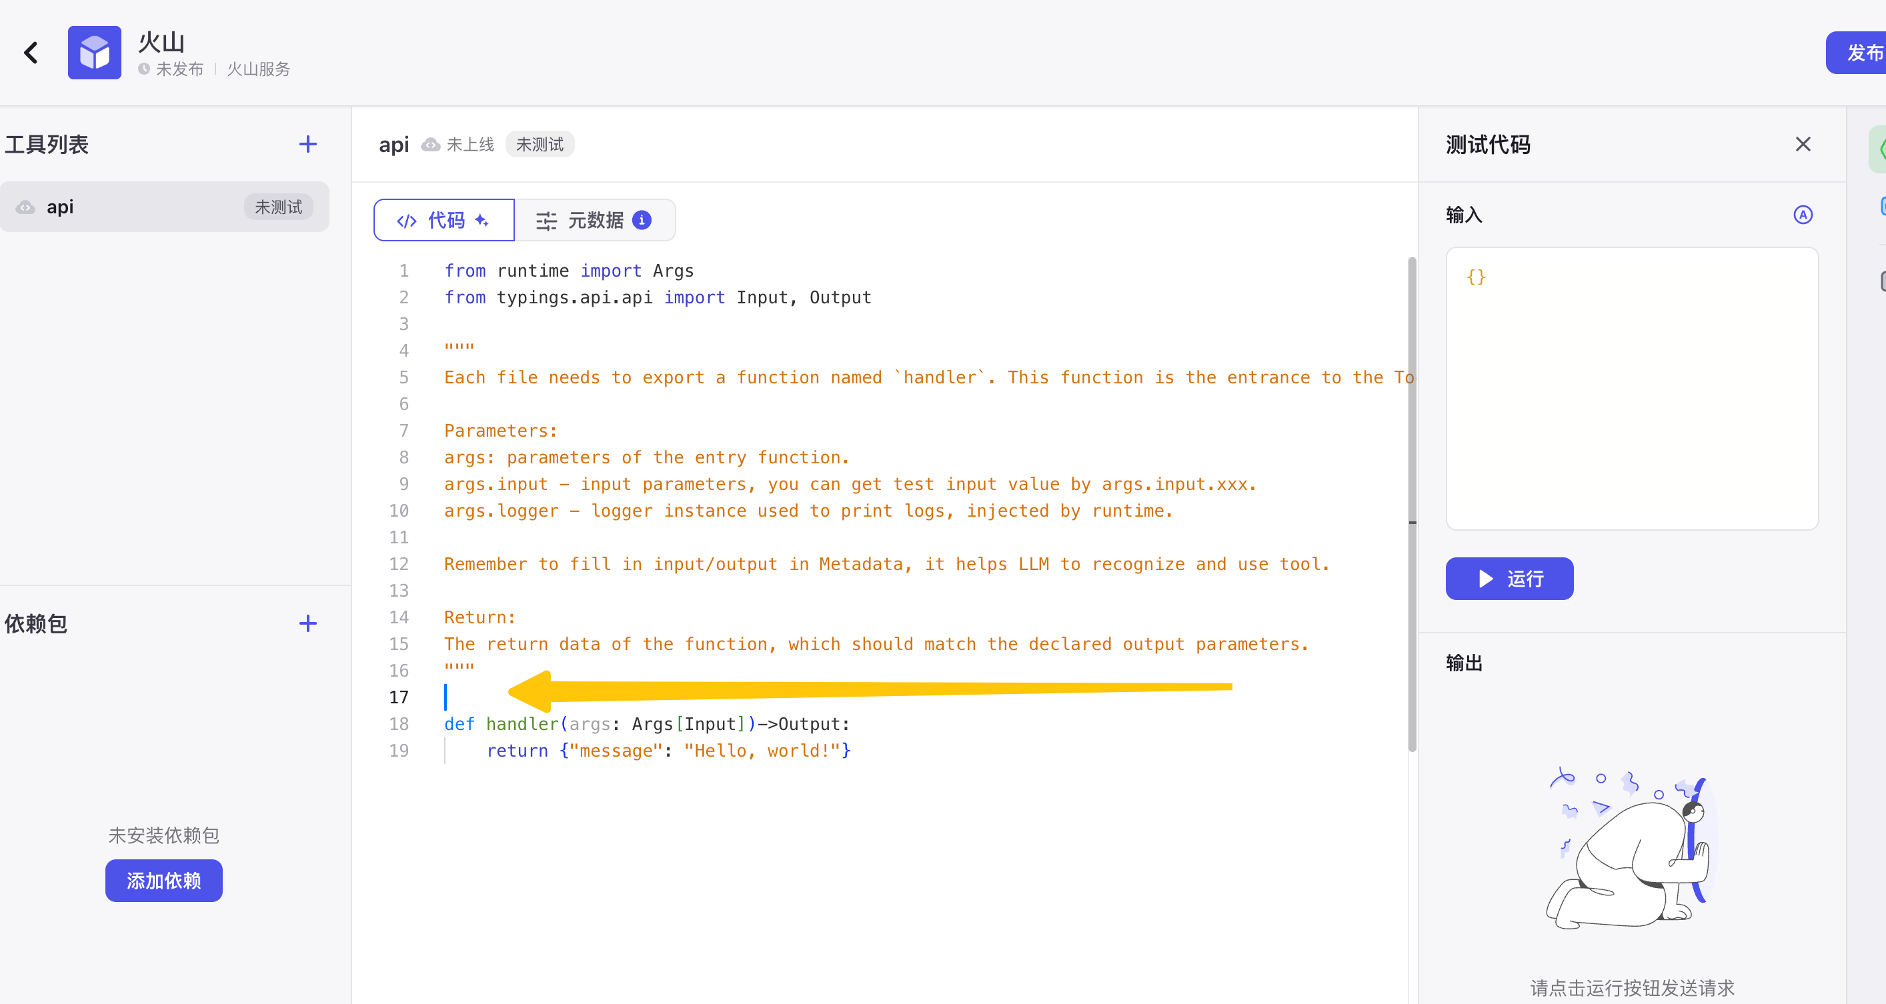
Task: Click the 添加依赖 button
Action: pos(163,880)
